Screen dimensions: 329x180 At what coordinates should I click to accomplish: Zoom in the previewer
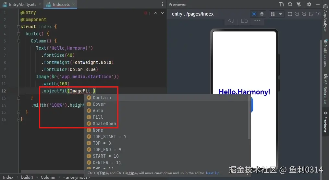pos(304,14)
